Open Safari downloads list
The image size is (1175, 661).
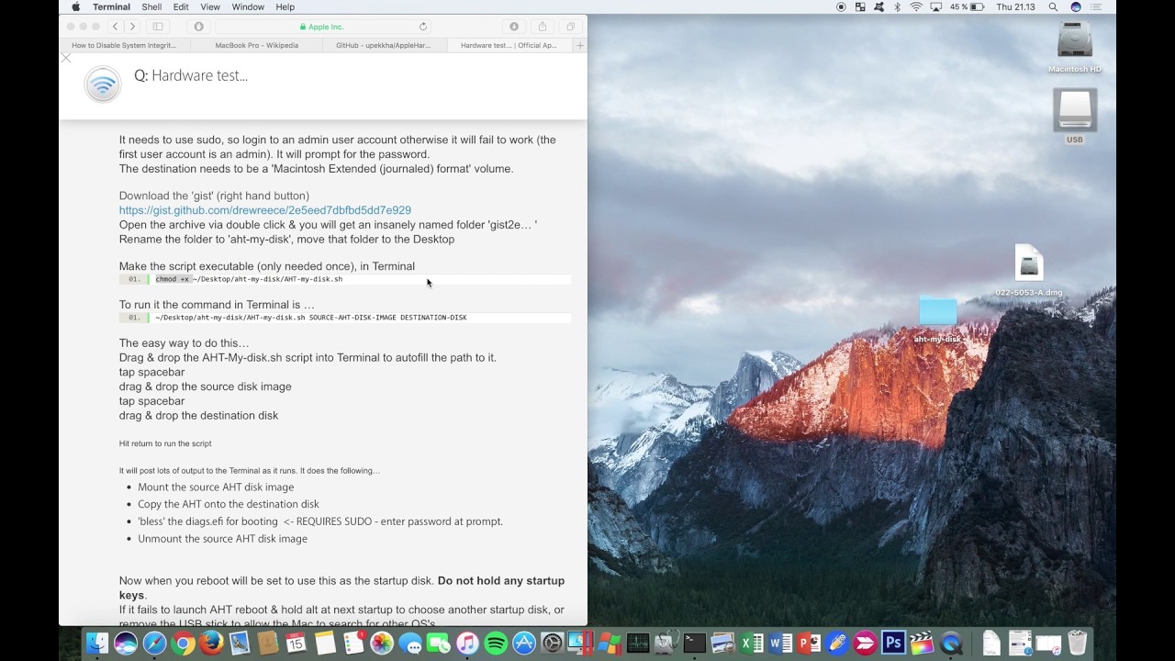(x=514, y=27)
